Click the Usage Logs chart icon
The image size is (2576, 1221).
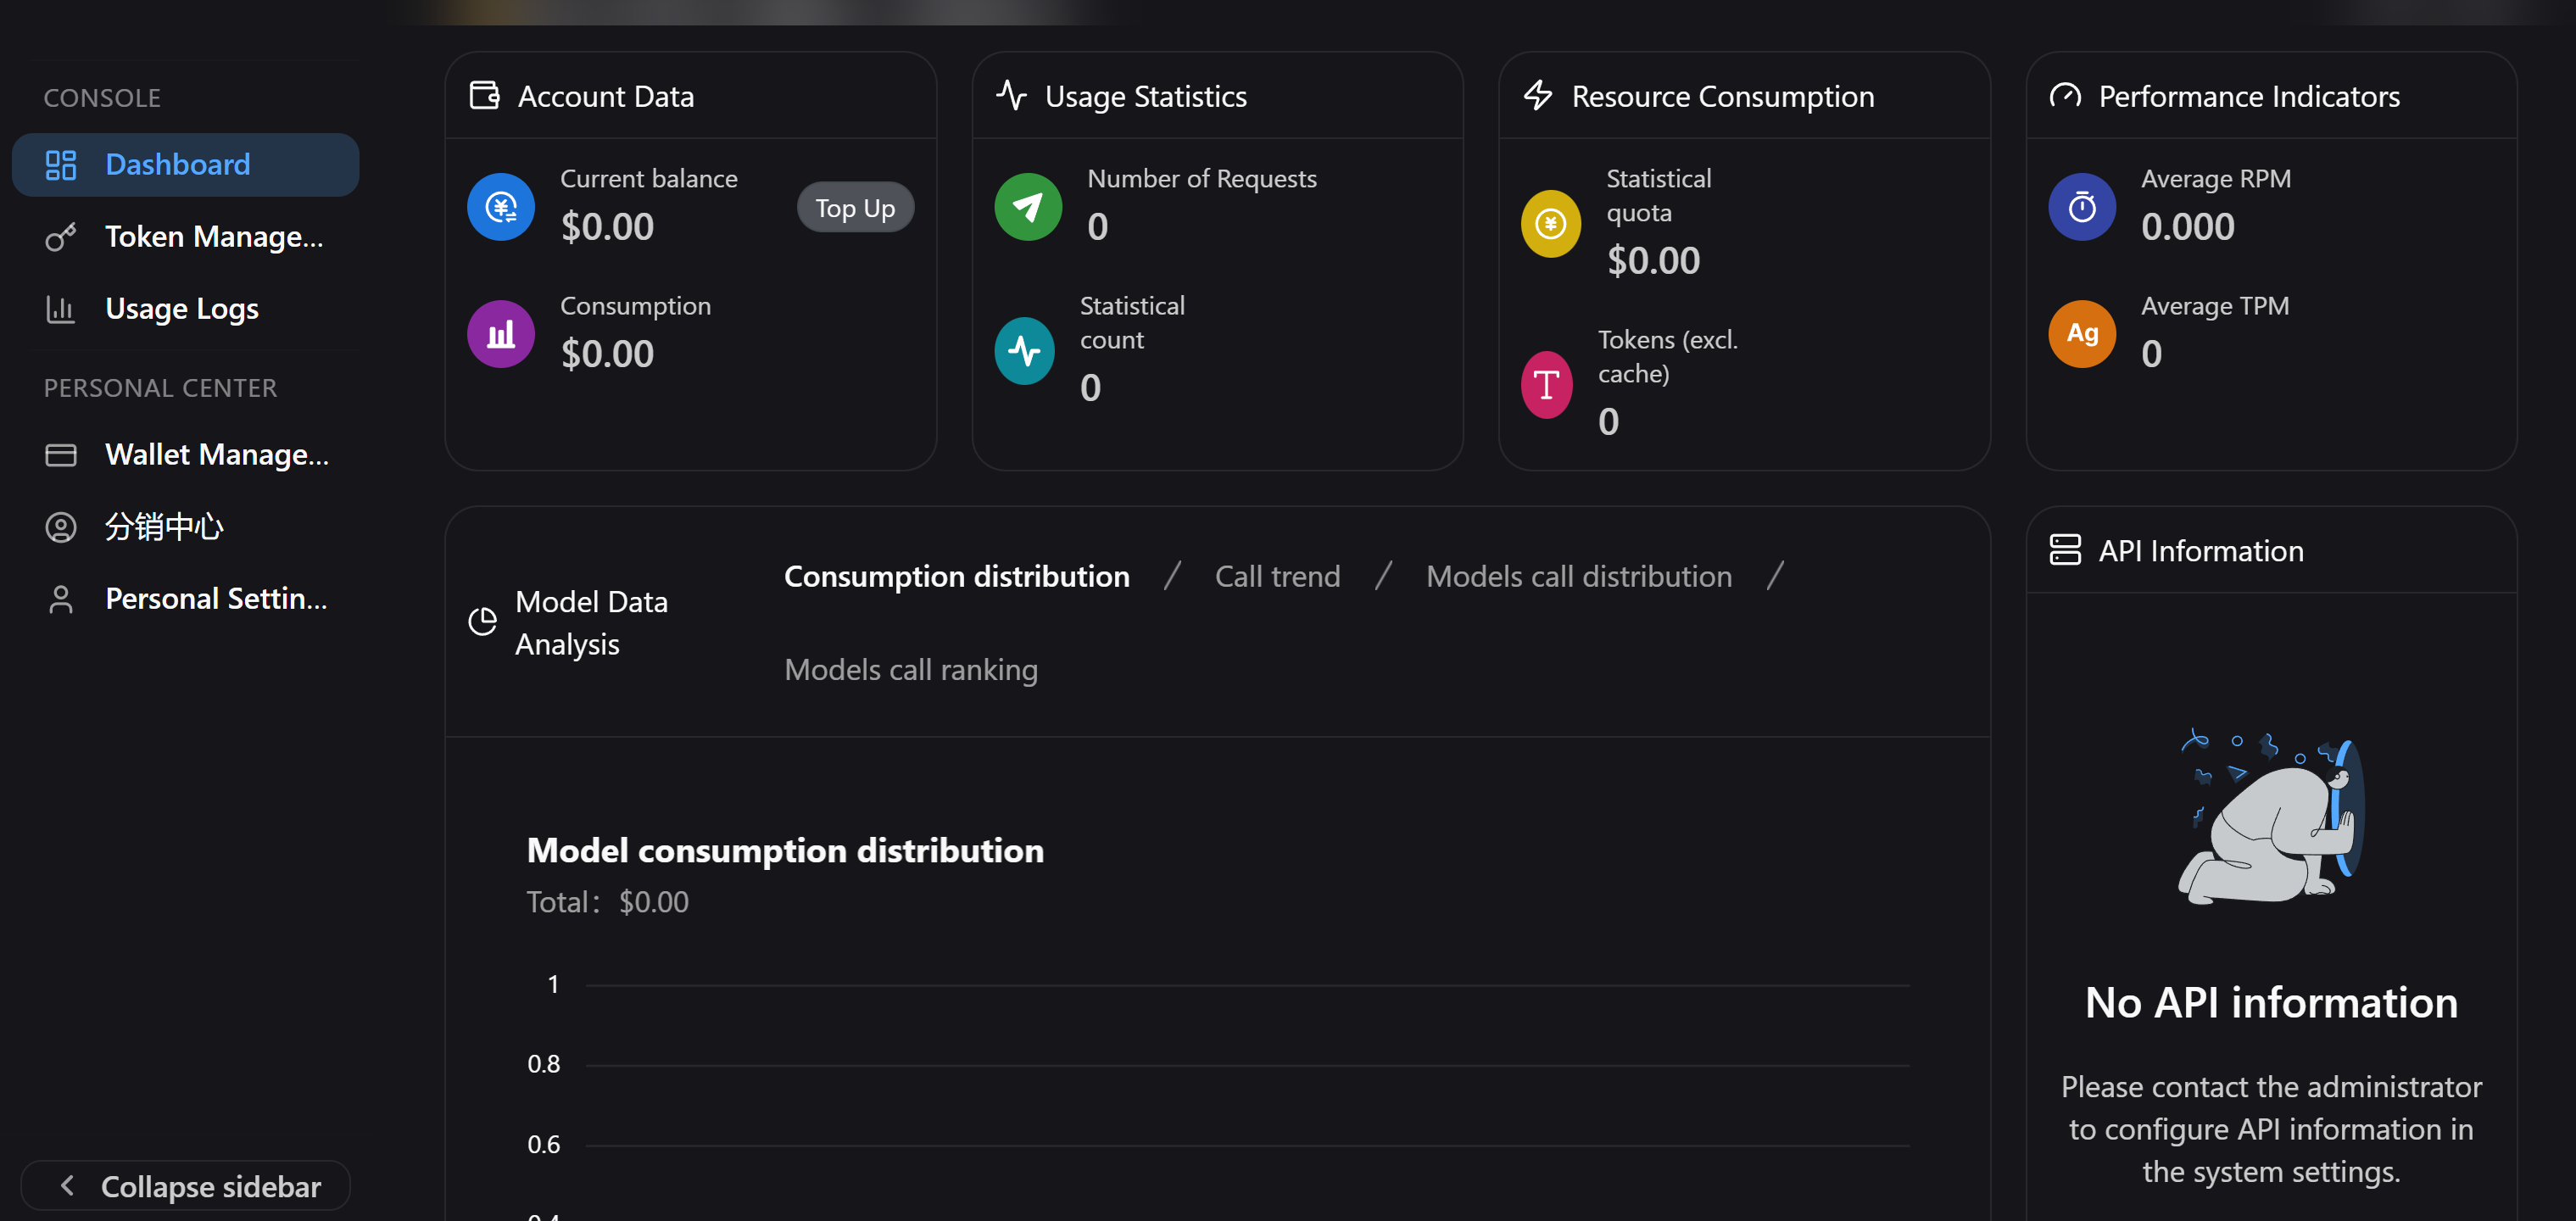[61, 310]
